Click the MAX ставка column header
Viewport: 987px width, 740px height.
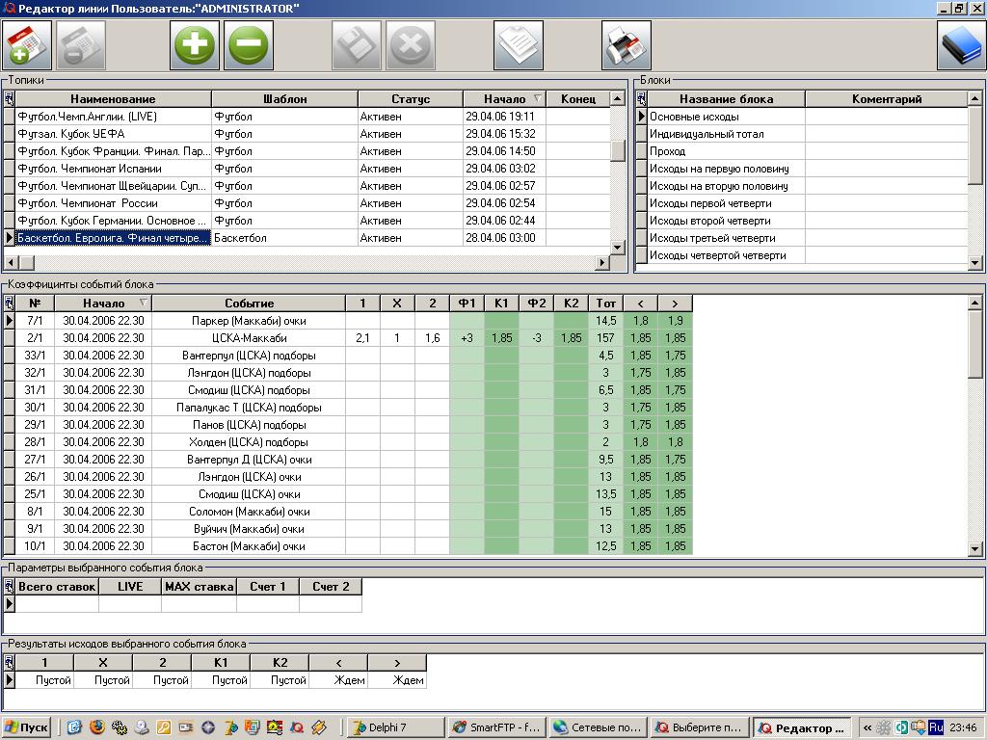pos(199,587)
